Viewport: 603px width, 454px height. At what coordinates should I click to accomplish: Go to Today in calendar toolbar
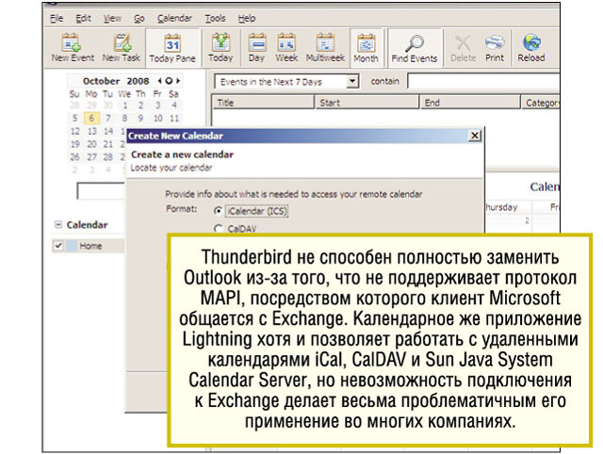pos(220,48)
